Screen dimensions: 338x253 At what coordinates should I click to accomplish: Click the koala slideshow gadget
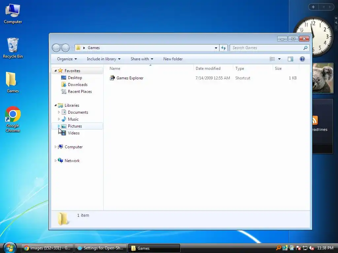coord(323,78)
